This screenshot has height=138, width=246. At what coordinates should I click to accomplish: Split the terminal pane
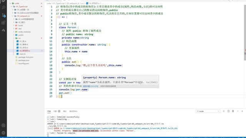tap(228, 111)
